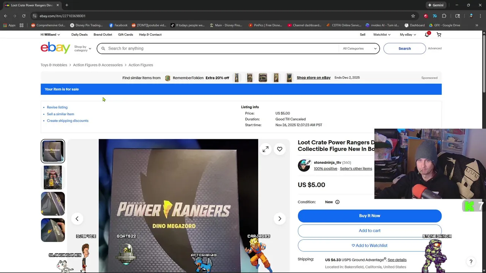The width and height of the screenshot is (486, 273).
Task: Open browser Extensions puzzle icon
Action: 444,16
